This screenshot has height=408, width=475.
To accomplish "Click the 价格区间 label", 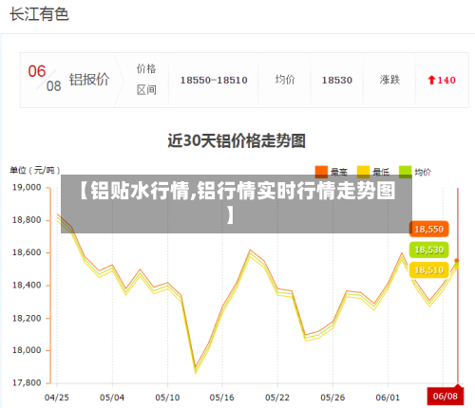I will pos(146,80).
